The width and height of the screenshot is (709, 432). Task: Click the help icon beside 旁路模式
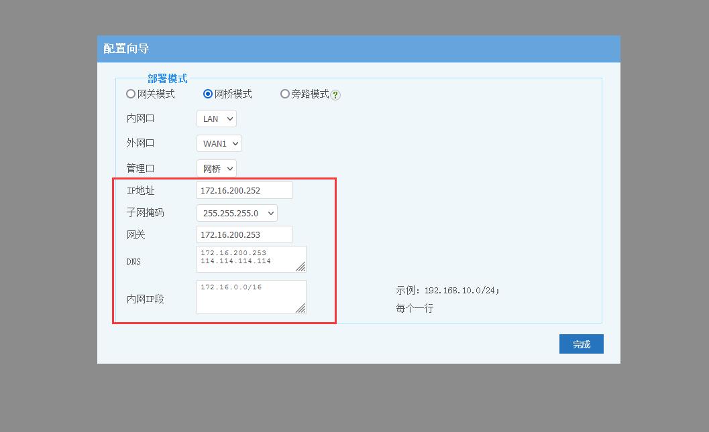pyautogui.click(x=335, y=95)
